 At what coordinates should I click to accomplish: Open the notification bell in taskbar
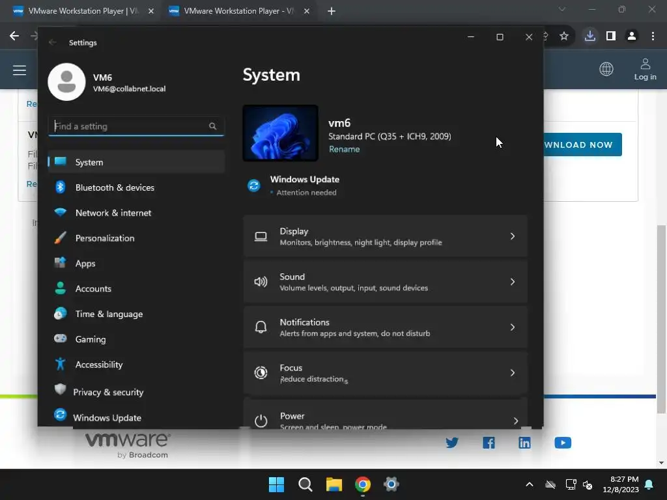pyautogui.click(x=649, y=484)
